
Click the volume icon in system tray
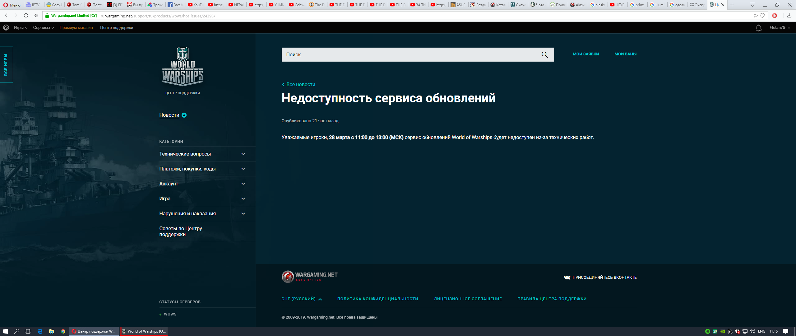point(752,331)
